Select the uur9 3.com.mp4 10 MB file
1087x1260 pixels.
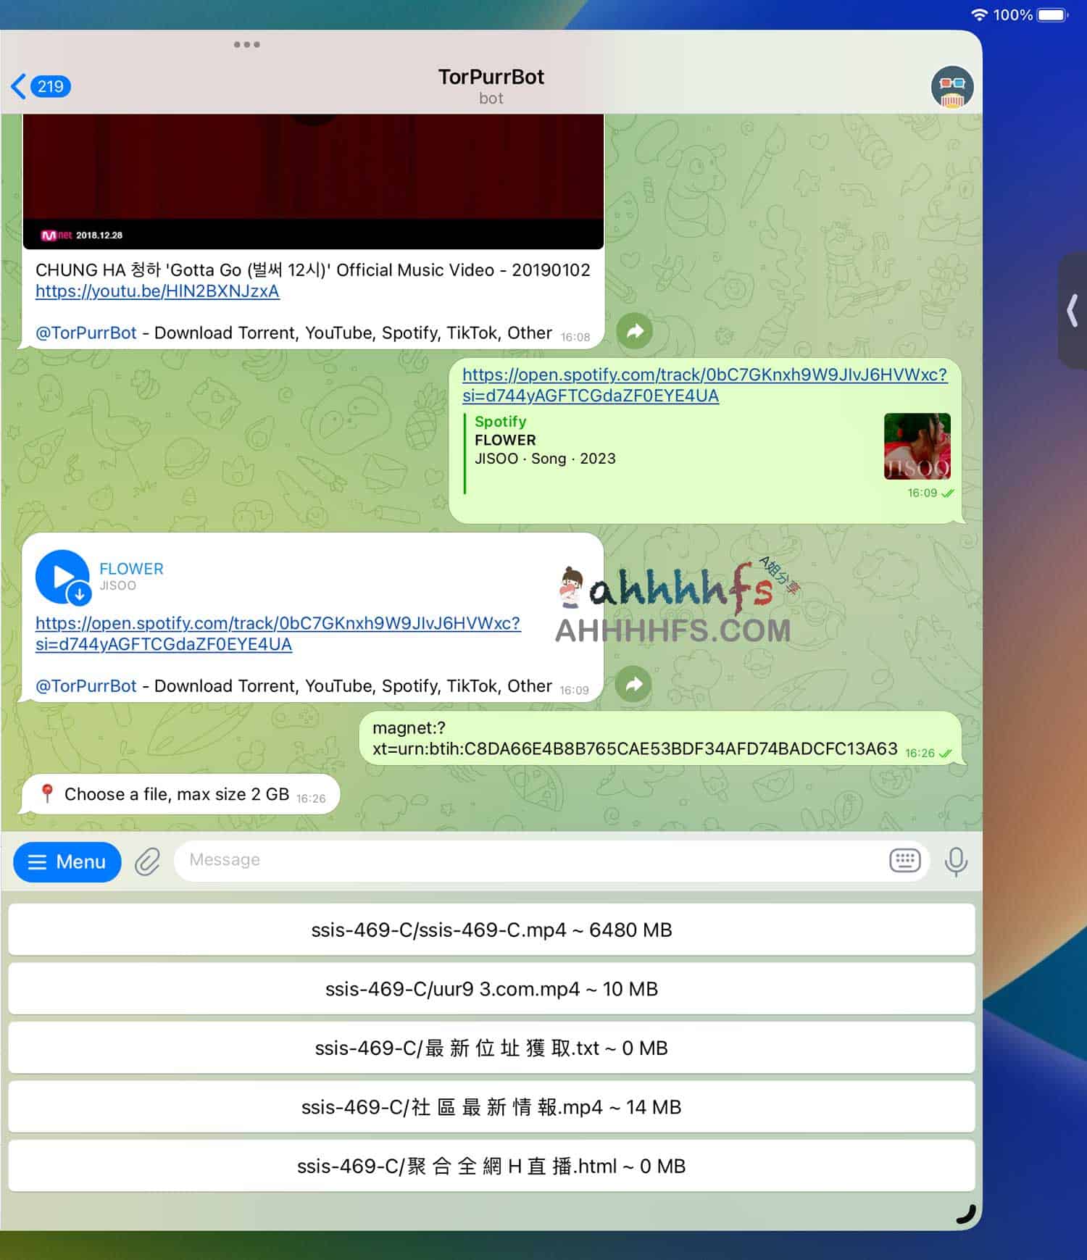(491, 989)
